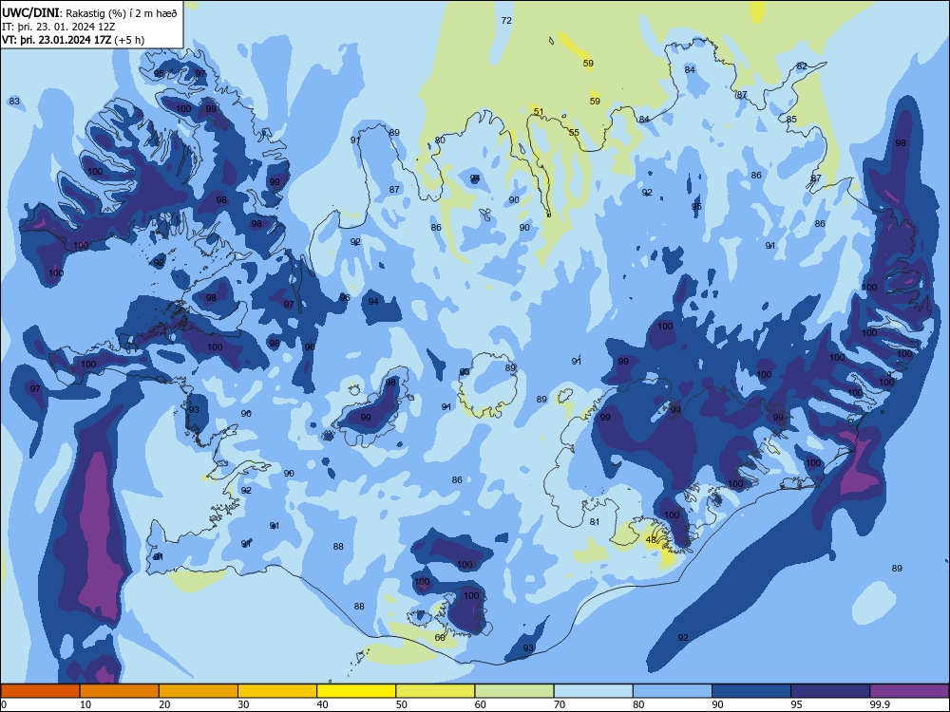Click the legend tick label 0

(4, 704)
